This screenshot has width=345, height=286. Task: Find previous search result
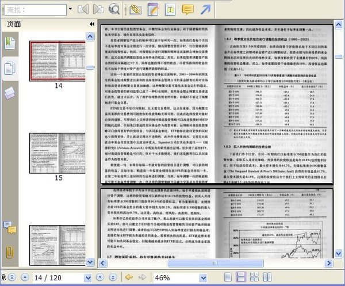click(83, 9)
